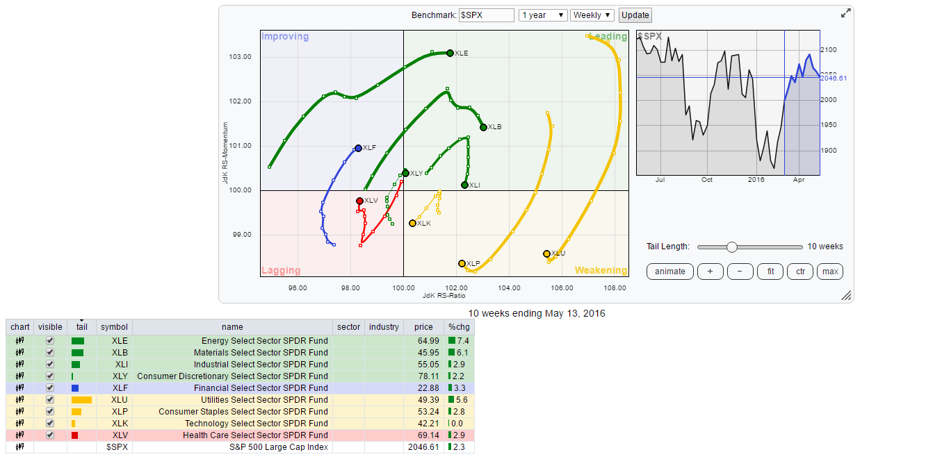Open chart icon for $SPX row
The height and width of the screenshot is (459, 942).
(19, 447)
